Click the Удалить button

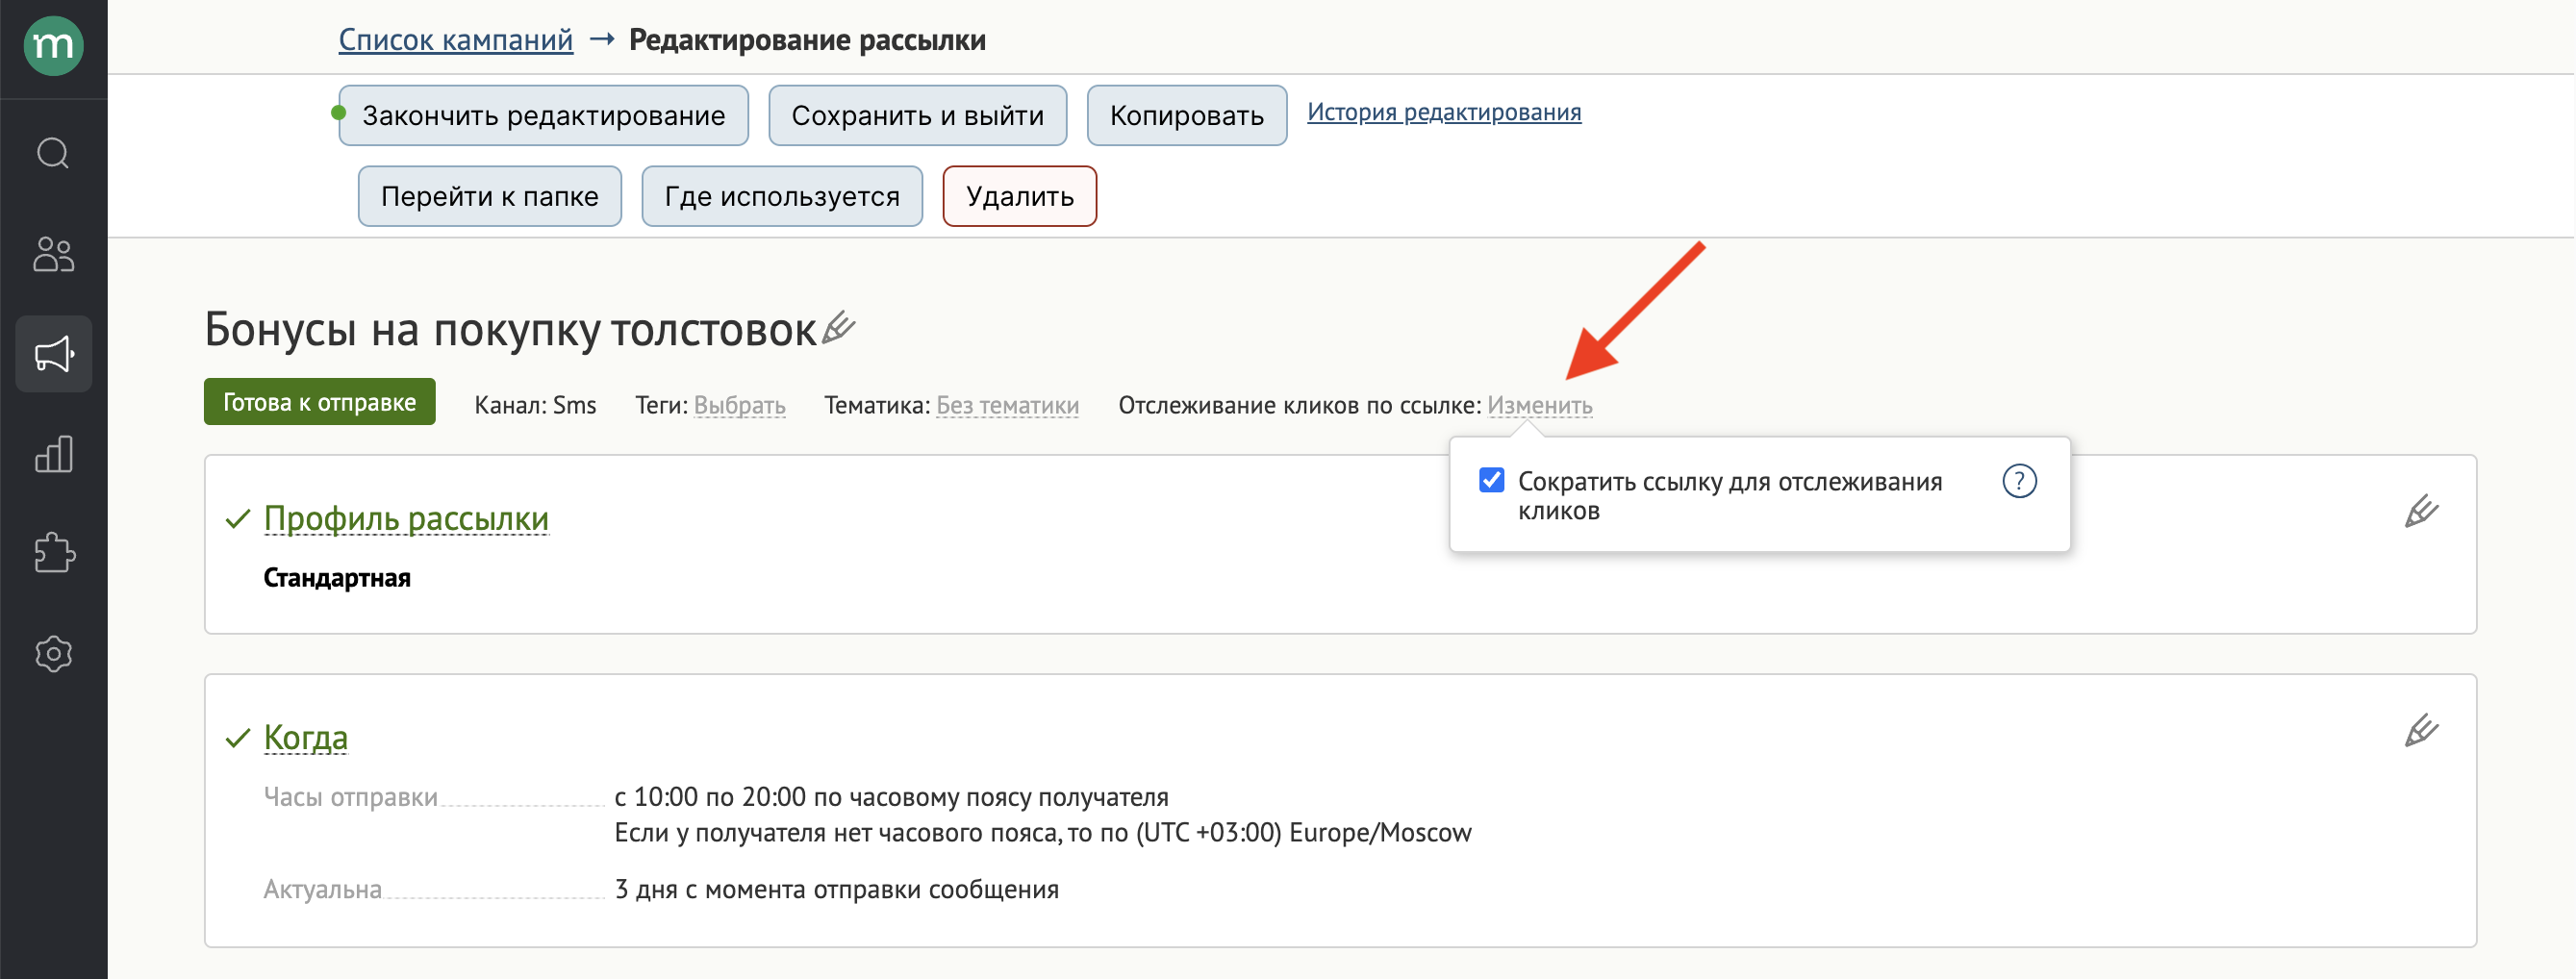(1019, 196)
